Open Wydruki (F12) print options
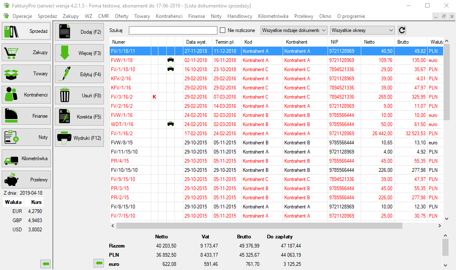Screen dimensions: 456x270 pos(79,138)
